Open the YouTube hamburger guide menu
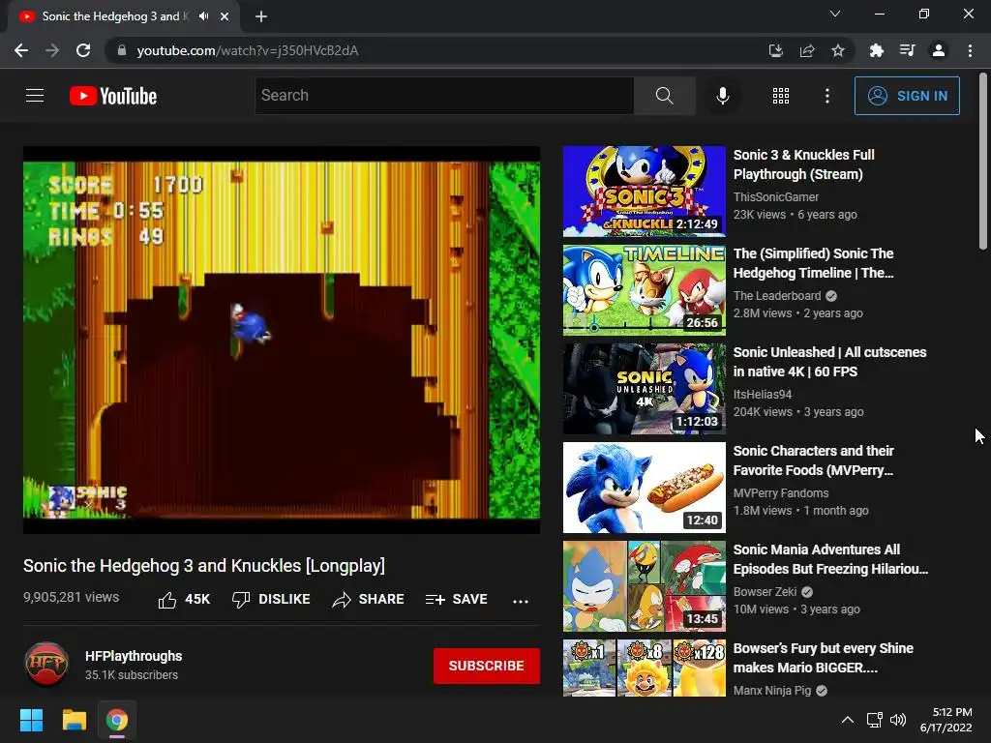Image resolution: width=991 pixels, height=743 pixels. [x=35, y=96]
